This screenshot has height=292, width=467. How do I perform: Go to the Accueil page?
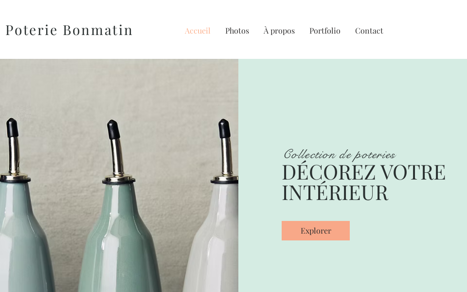[x=198, y=31]
